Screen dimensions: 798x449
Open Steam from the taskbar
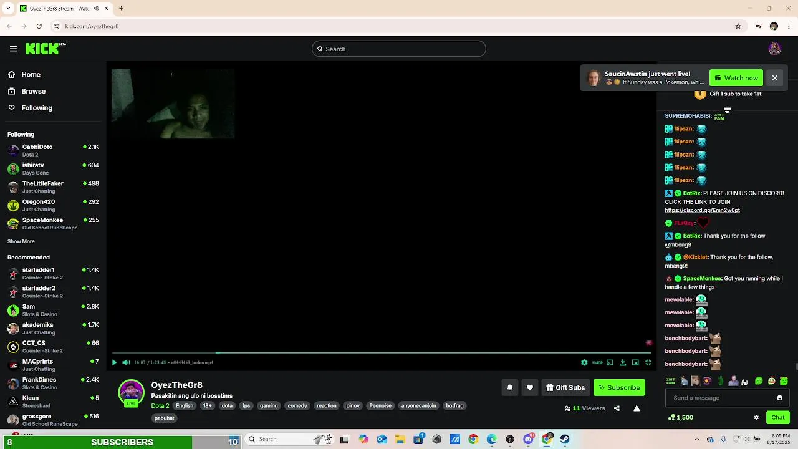coord(565,439)
